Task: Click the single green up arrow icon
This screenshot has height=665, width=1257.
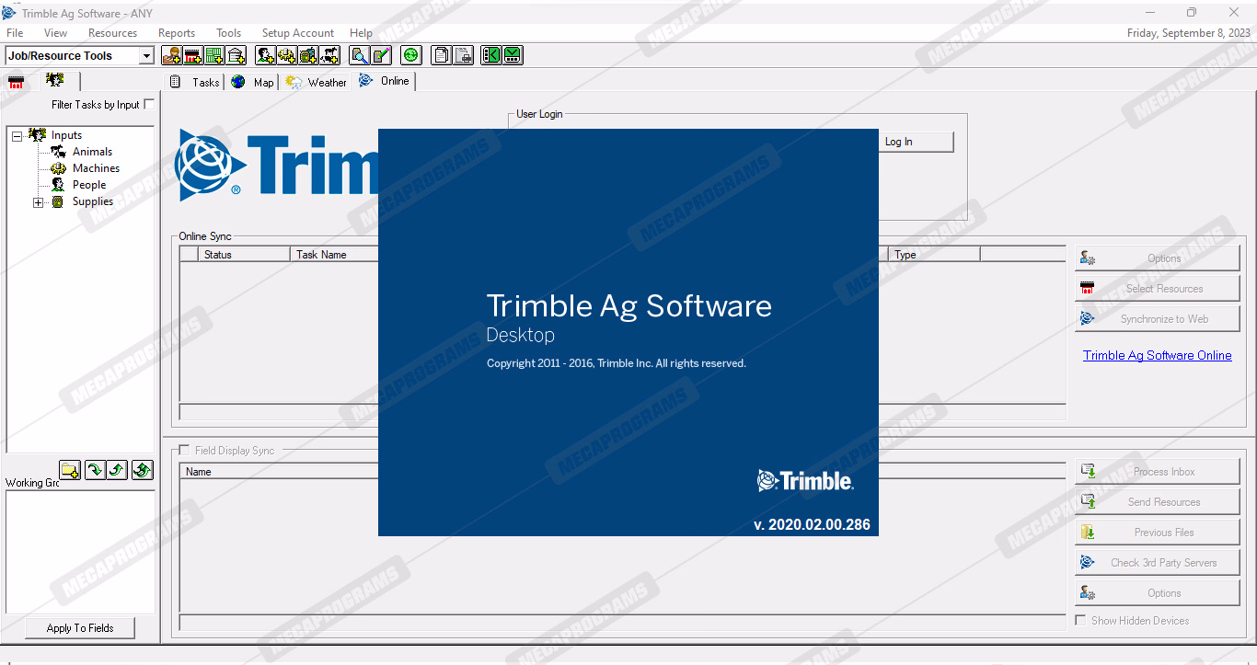Action: point(117,470)
